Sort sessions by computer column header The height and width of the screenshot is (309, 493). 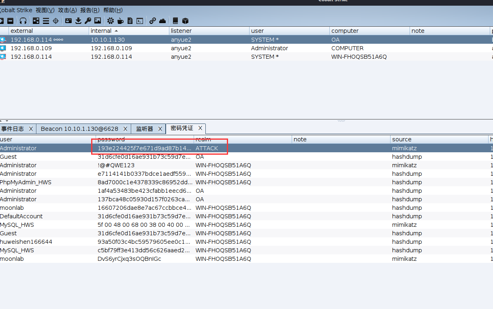369,31
